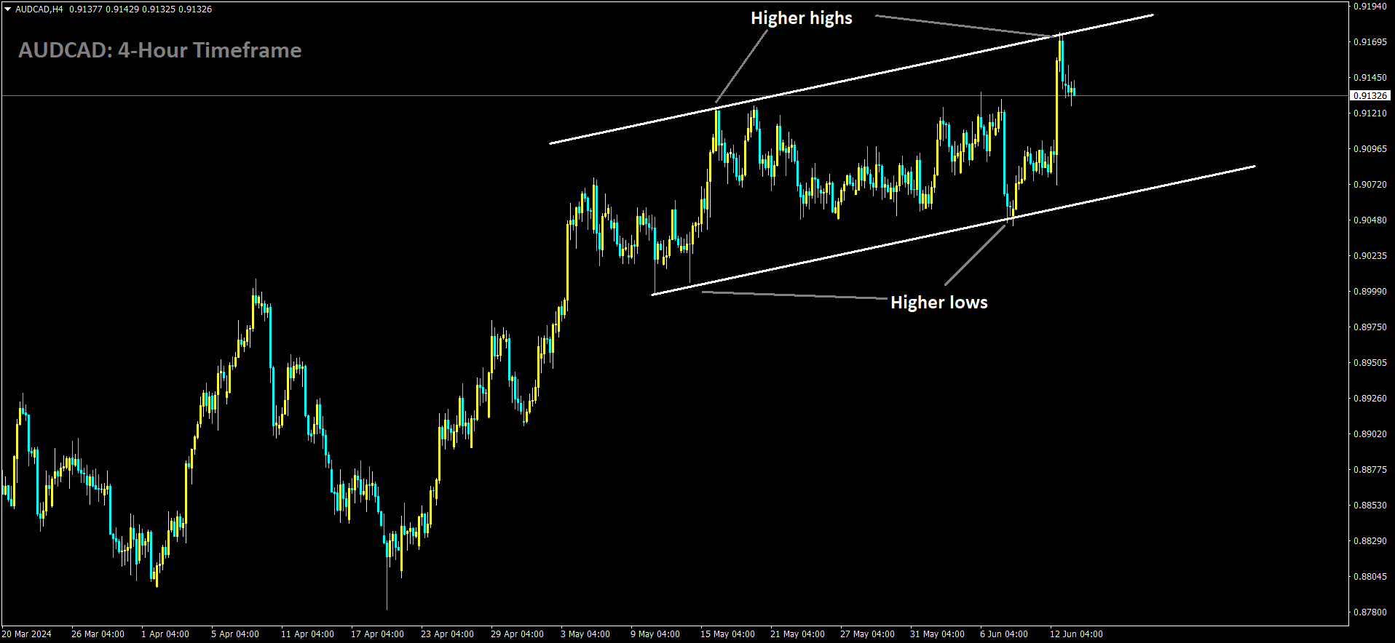The height and width of the screenshot is (643, 1395).
Task: Click price level 0.91210 on the axis
Action: coord(1370,113)
